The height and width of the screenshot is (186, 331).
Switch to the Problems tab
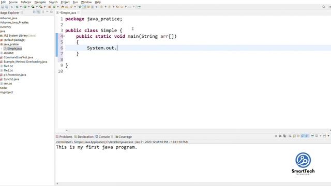(x=64, y=136)
